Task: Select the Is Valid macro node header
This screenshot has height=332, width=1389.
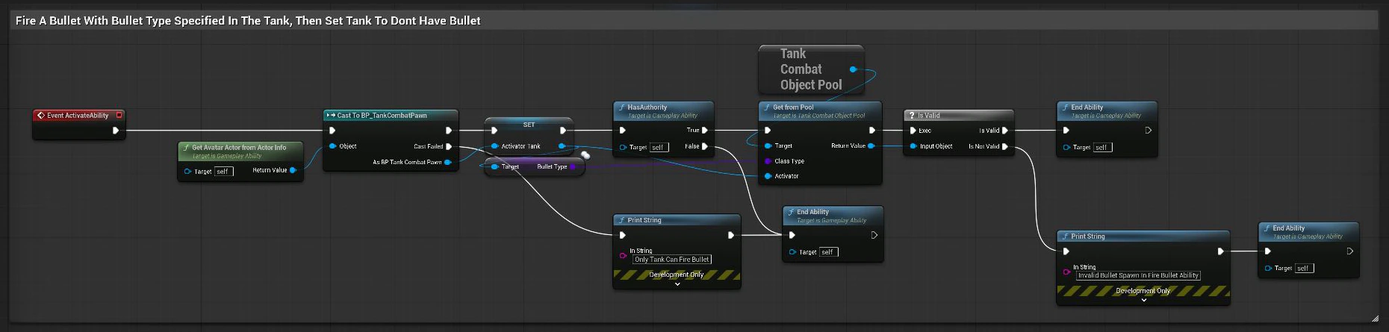Action: tap(958, 116)
